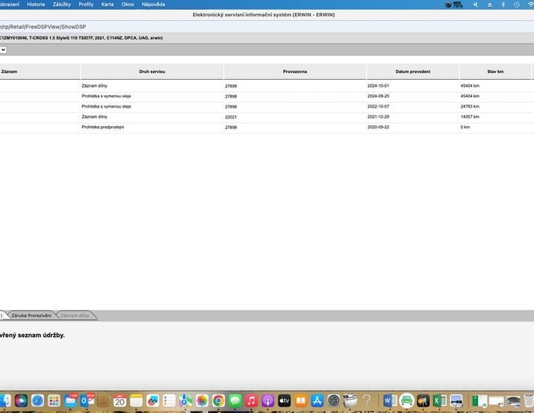Image resolution: width=534 pixels, height=413 pixels.
Task: Open Photos app from the dock
Action: coord(202,400)
